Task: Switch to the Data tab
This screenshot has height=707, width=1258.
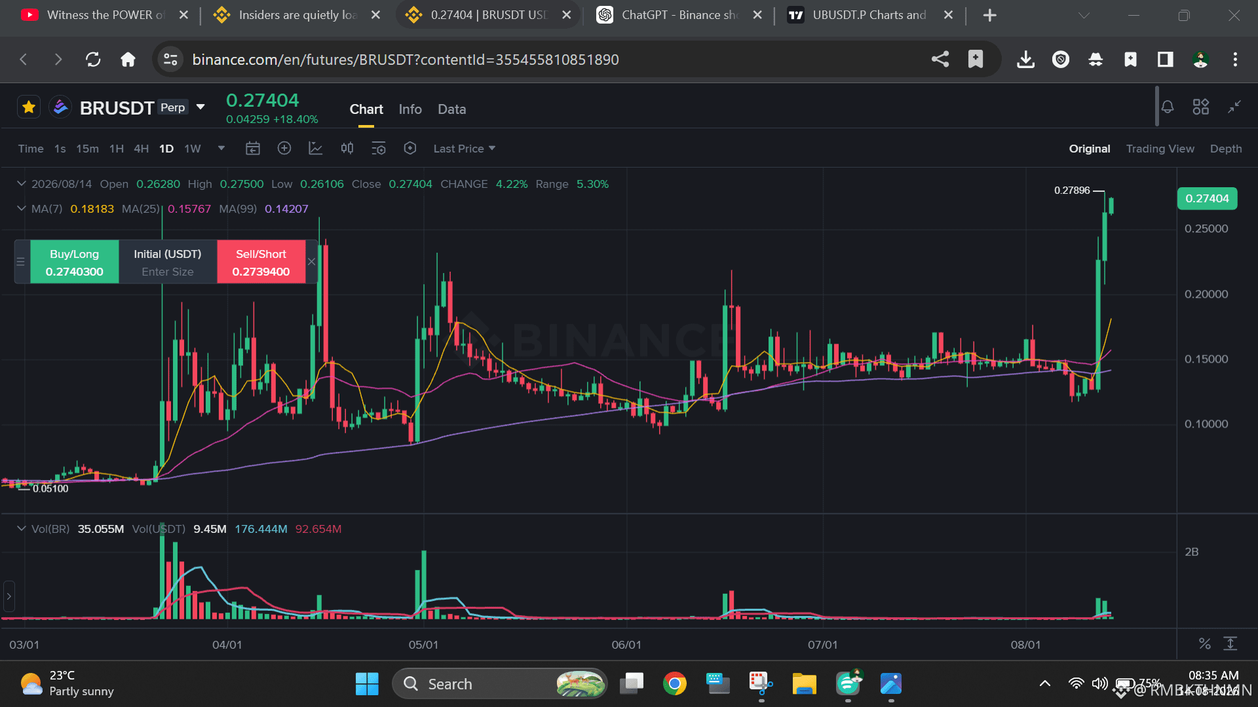Action: (452, 109)
